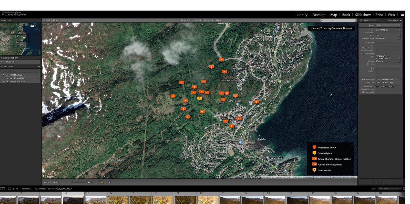Switch to the Slideshow module
Image resolution: width=410 pixels, height=204 pixels.
pos(363,15)
